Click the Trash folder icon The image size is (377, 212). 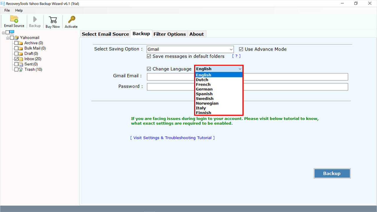pos(21,69)
